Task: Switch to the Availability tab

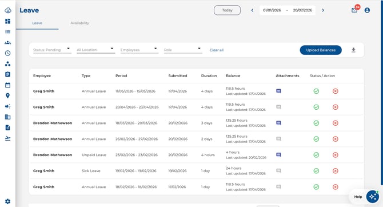Action: pos(79,23)
